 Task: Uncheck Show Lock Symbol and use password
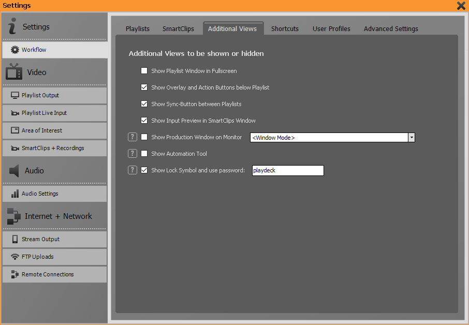(x=144, y=170)
